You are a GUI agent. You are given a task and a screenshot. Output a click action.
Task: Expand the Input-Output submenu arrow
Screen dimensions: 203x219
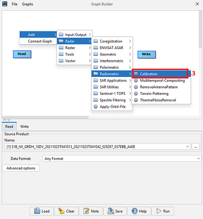90,35
